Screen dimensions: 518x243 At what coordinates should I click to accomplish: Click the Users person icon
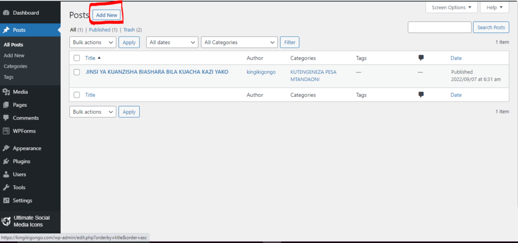6,174
